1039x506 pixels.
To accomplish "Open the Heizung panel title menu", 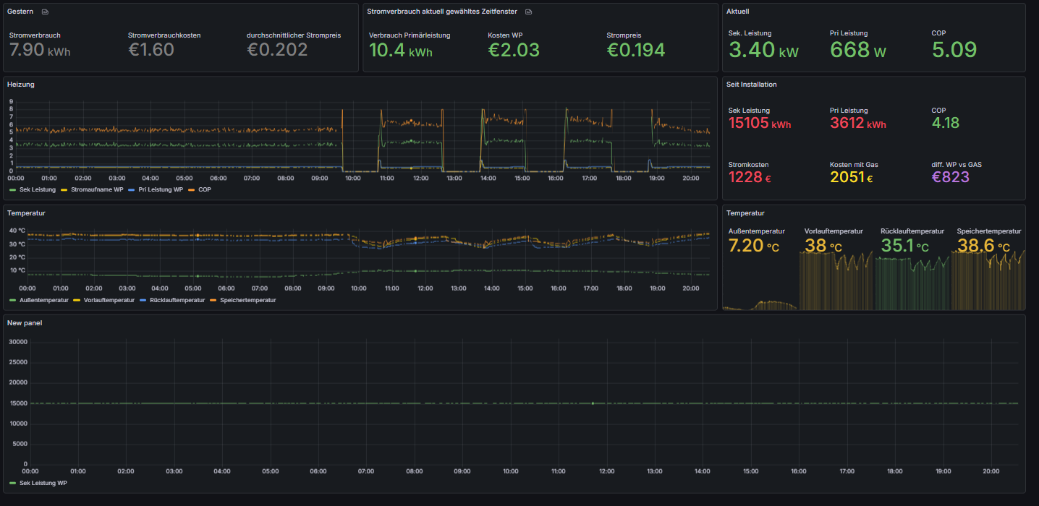I will (21, 85).
